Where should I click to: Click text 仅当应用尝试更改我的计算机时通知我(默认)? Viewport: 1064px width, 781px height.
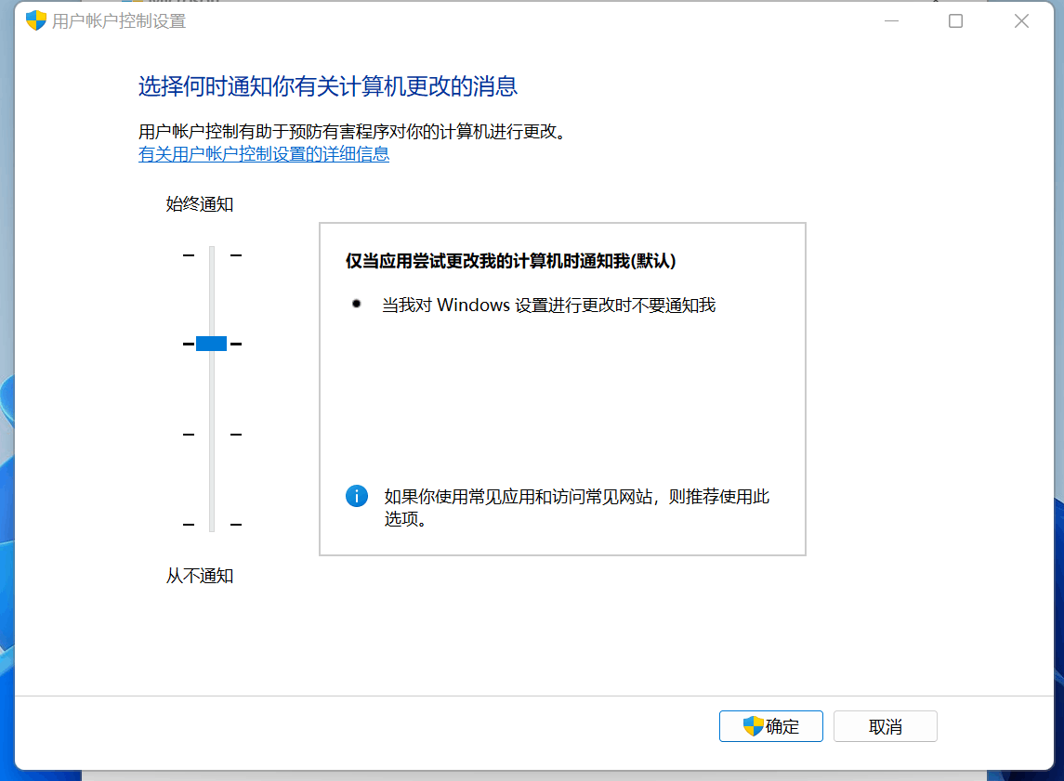[510, 261]
